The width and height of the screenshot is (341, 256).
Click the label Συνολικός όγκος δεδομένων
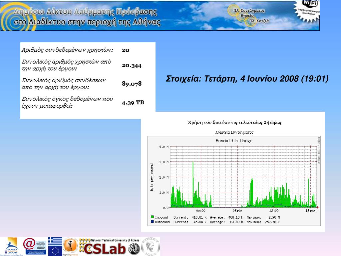67,102
